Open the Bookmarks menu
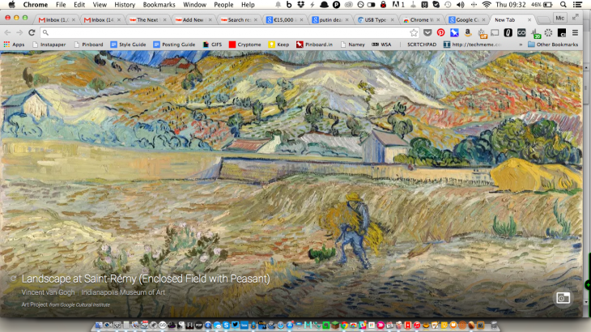The height and width of the screenshot is (332, 591). pos(159,5)
